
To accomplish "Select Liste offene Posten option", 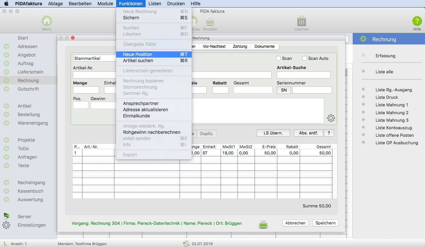I will click(x=395, y=135).
